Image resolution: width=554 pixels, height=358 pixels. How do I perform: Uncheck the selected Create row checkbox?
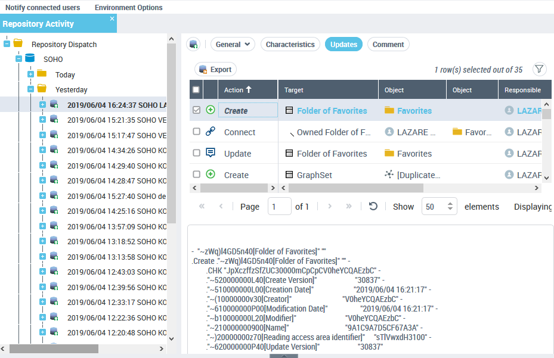coord(196,110)
